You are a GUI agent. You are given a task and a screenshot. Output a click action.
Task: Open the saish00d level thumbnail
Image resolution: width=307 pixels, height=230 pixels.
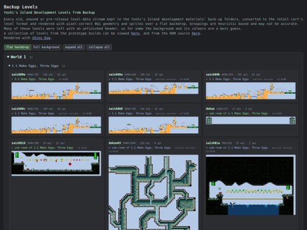point(153,125)
